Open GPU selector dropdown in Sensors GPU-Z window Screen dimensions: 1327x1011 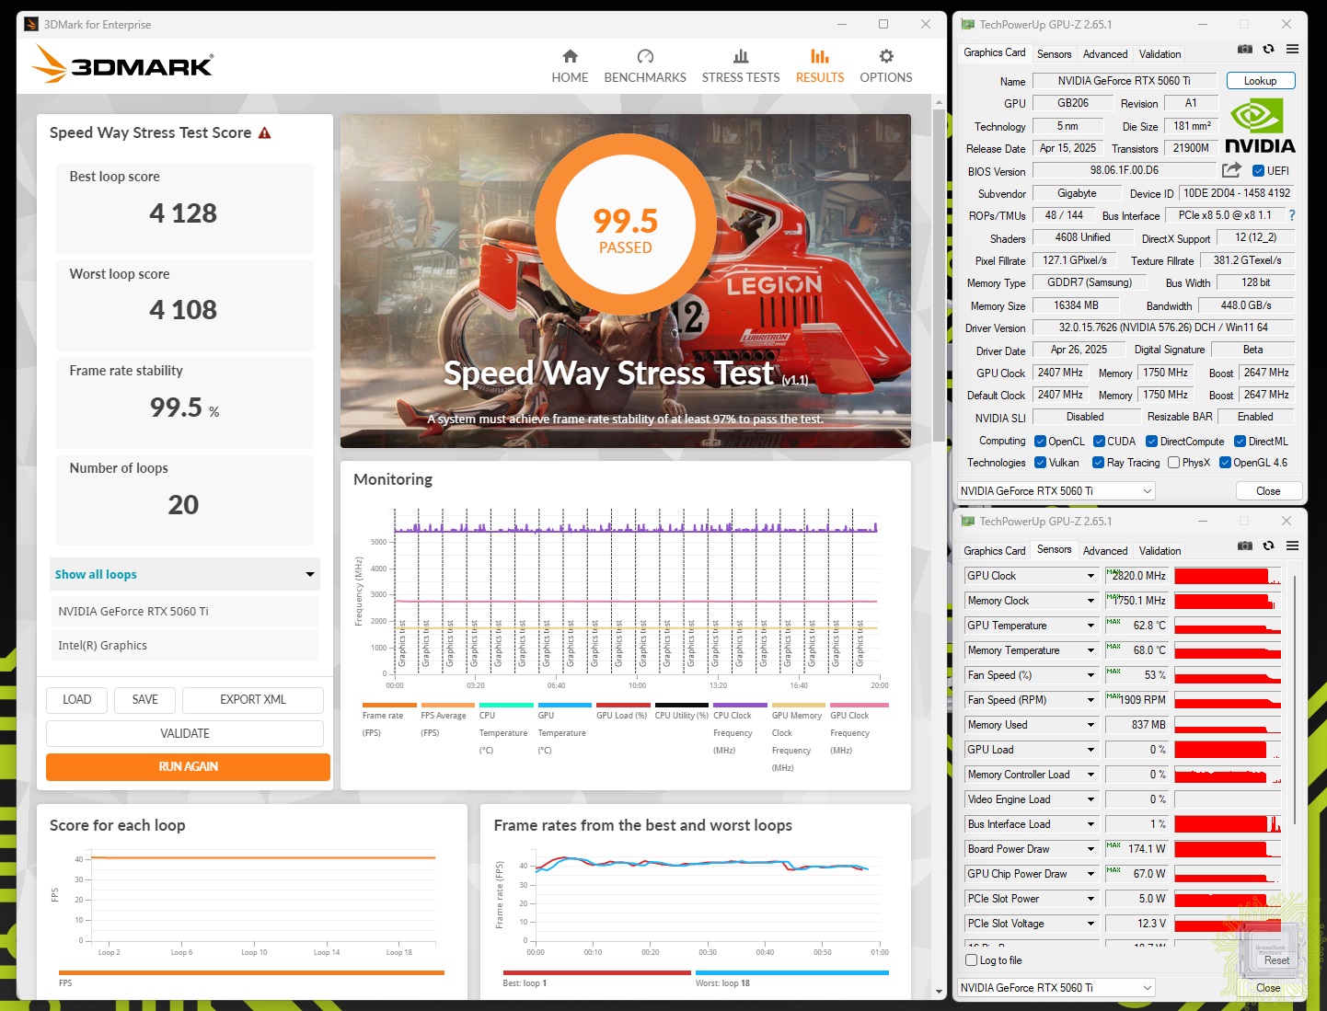(1056, 988)
